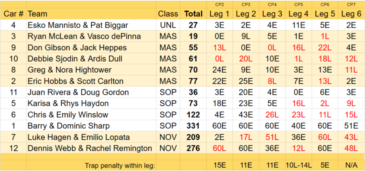Click Luke Hagen & Emilio Lopata total 209
The height and width of the screenshot is (171, 365).
pyautogui.click(x=194, y=137)
